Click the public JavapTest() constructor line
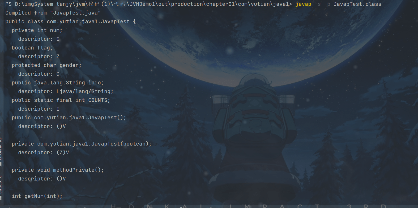This screenshot has height=208, width=418. pyautogui.click(x=69, y=118)
